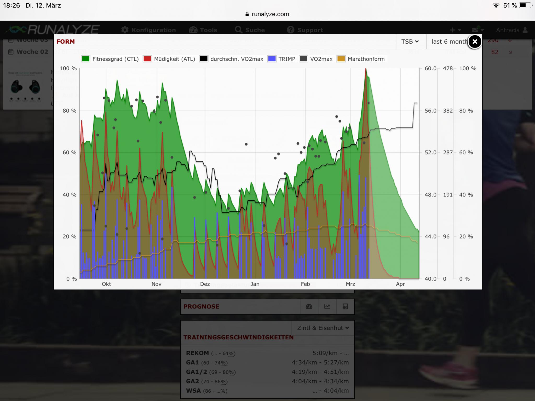Screen dimensions: 535x401
Task: Click the plus add-activity icon
Action: point(452,30)
